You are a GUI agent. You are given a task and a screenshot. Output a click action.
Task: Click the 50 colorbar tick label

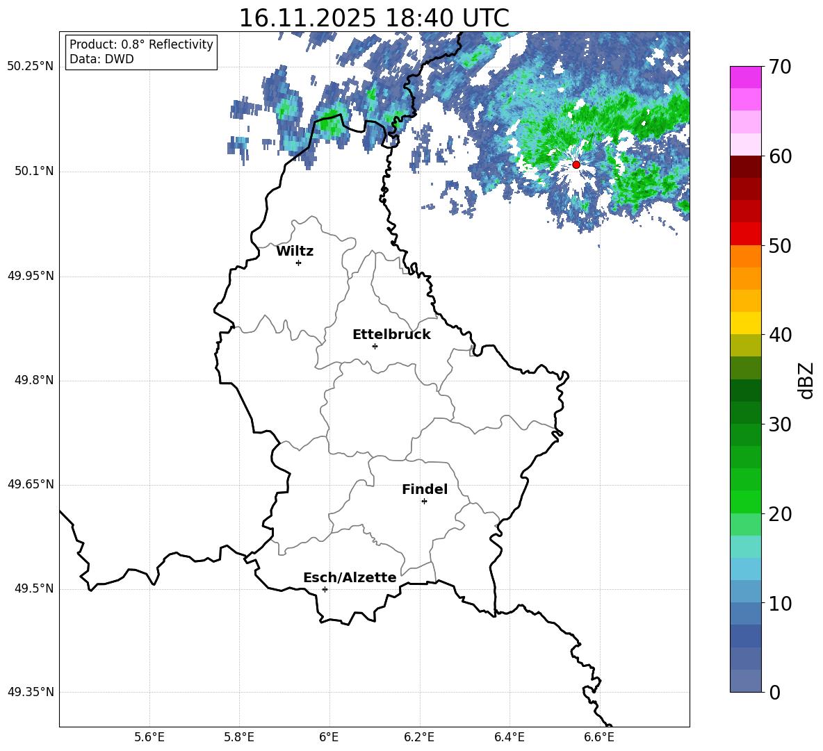[x=779, y=246]
